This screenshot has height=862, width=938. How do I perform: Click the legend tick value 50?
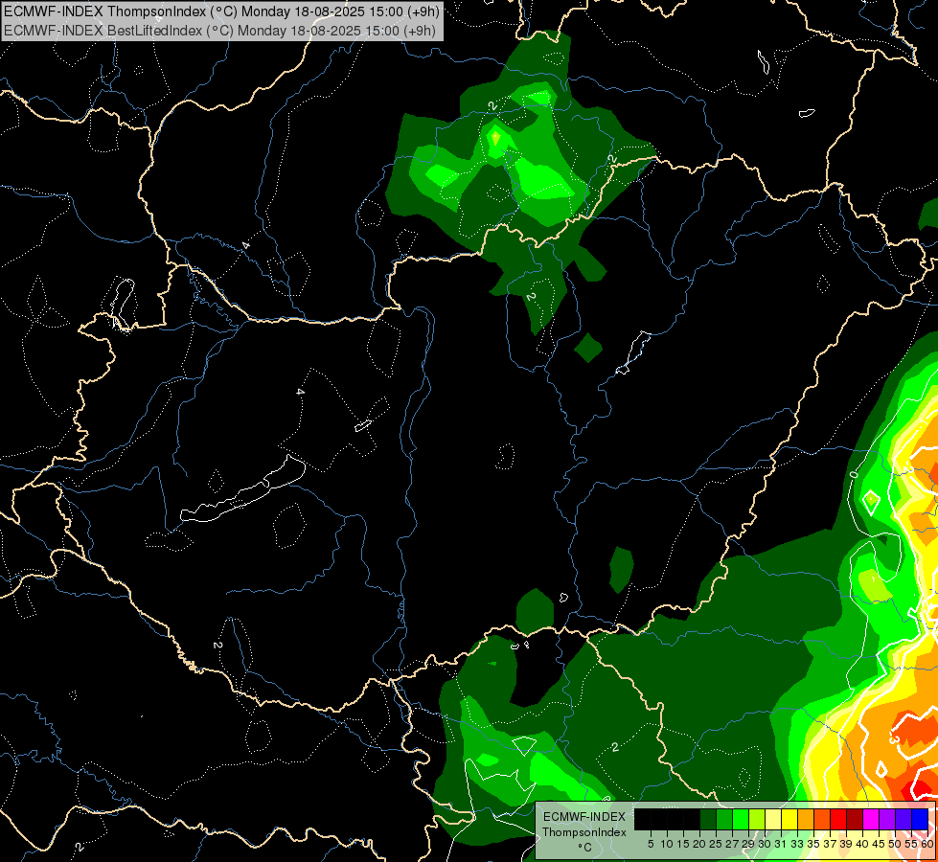pos(895,844)
